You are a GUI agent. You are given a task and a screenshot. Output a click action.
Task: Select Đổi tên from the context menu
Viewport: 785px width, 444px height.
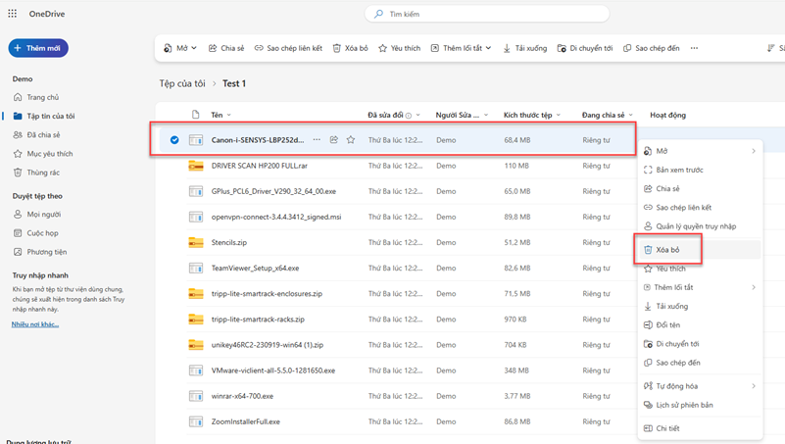pos(667,325)
